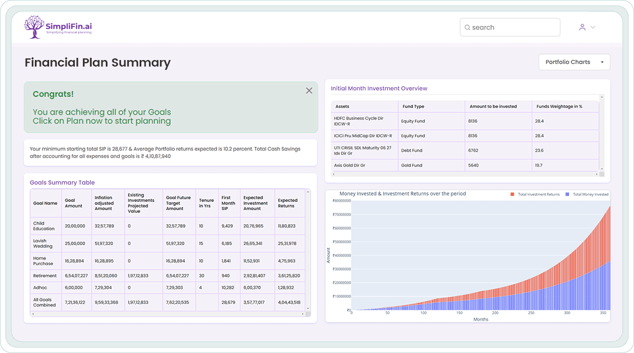Toggle Total Money Invested legend swatch
Image resolution: width=634 pixels, height=353 pixels.
tap(567, 194)
